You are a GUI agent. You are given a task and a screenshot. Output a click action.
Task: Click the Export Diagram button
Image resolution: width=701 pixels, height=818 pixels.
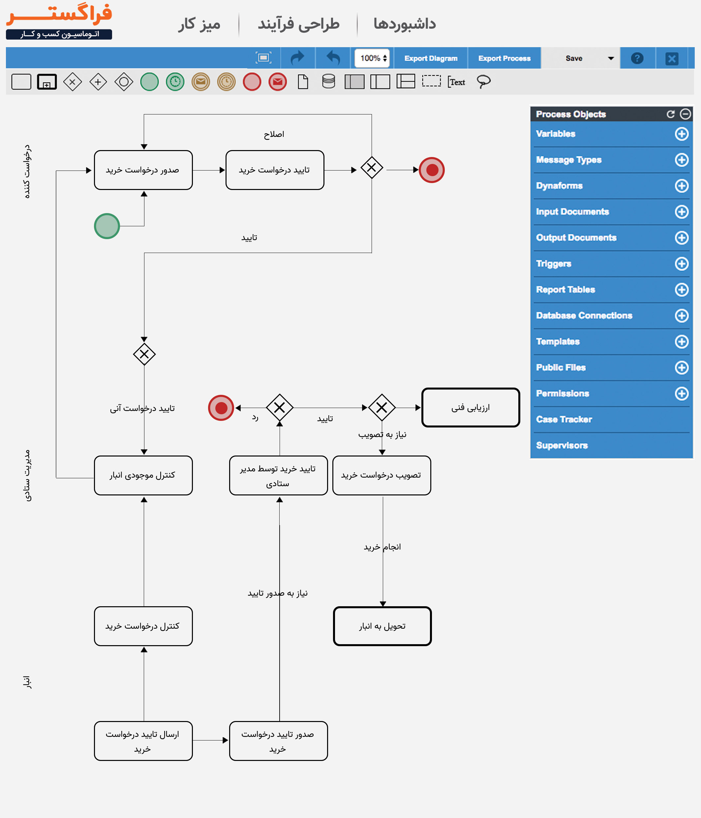(431, 58)
